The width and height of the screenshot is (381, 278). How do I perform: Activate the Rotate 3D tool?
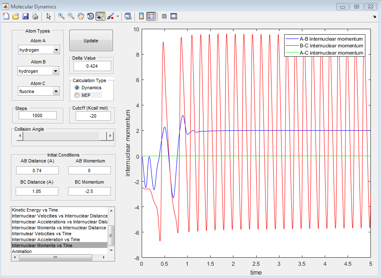pyautogui.click(x=90, y=17)
